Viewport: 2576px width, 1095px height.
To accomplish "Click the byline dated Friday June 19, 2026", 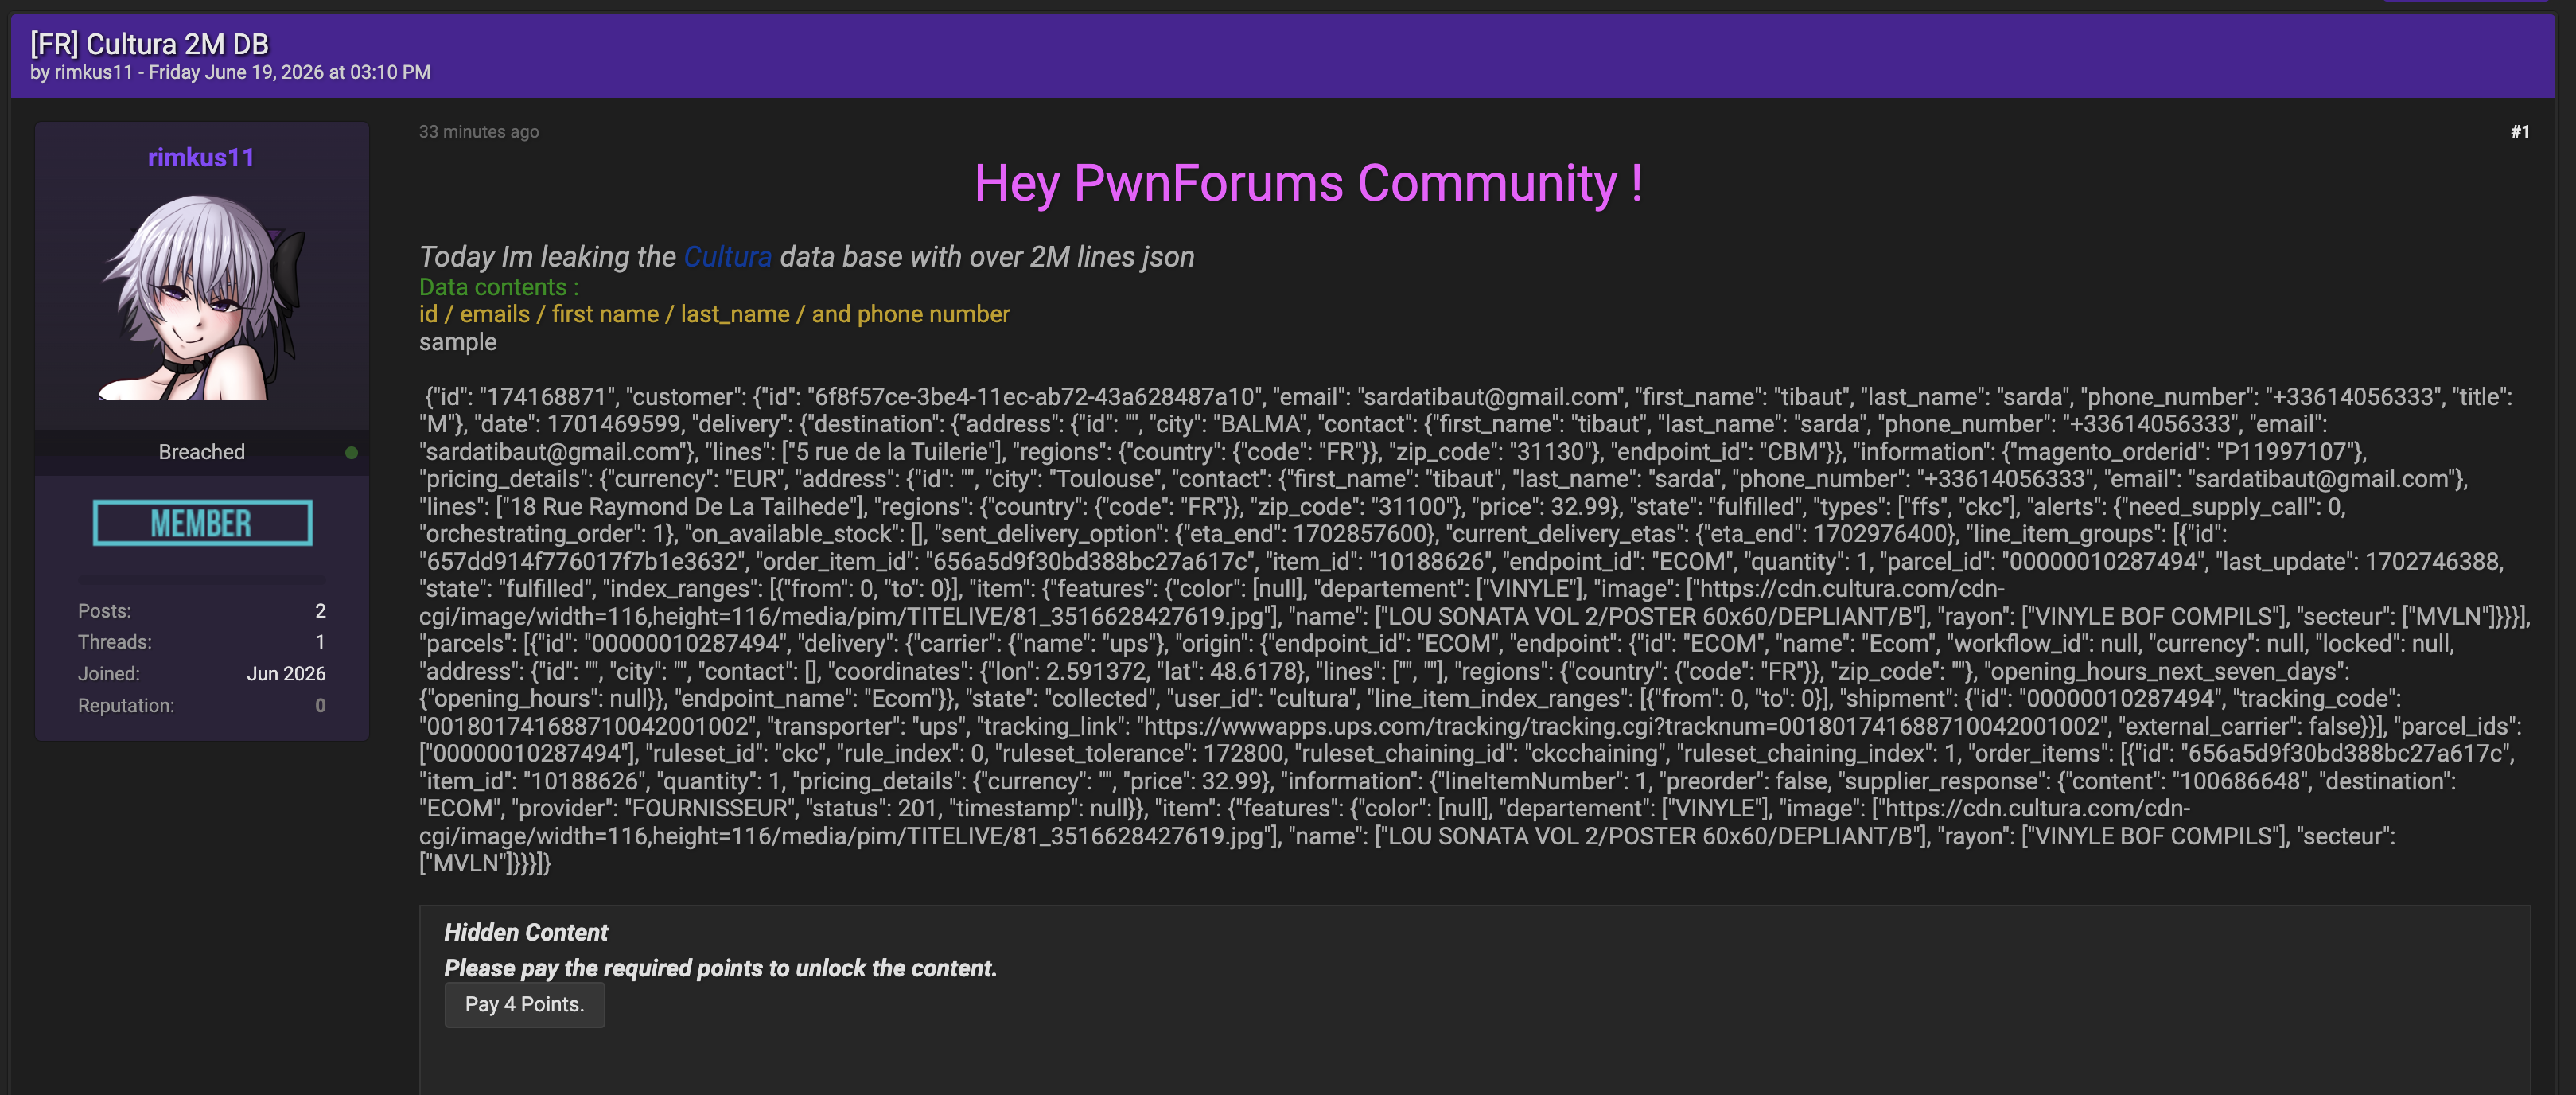I will [230, 72].
